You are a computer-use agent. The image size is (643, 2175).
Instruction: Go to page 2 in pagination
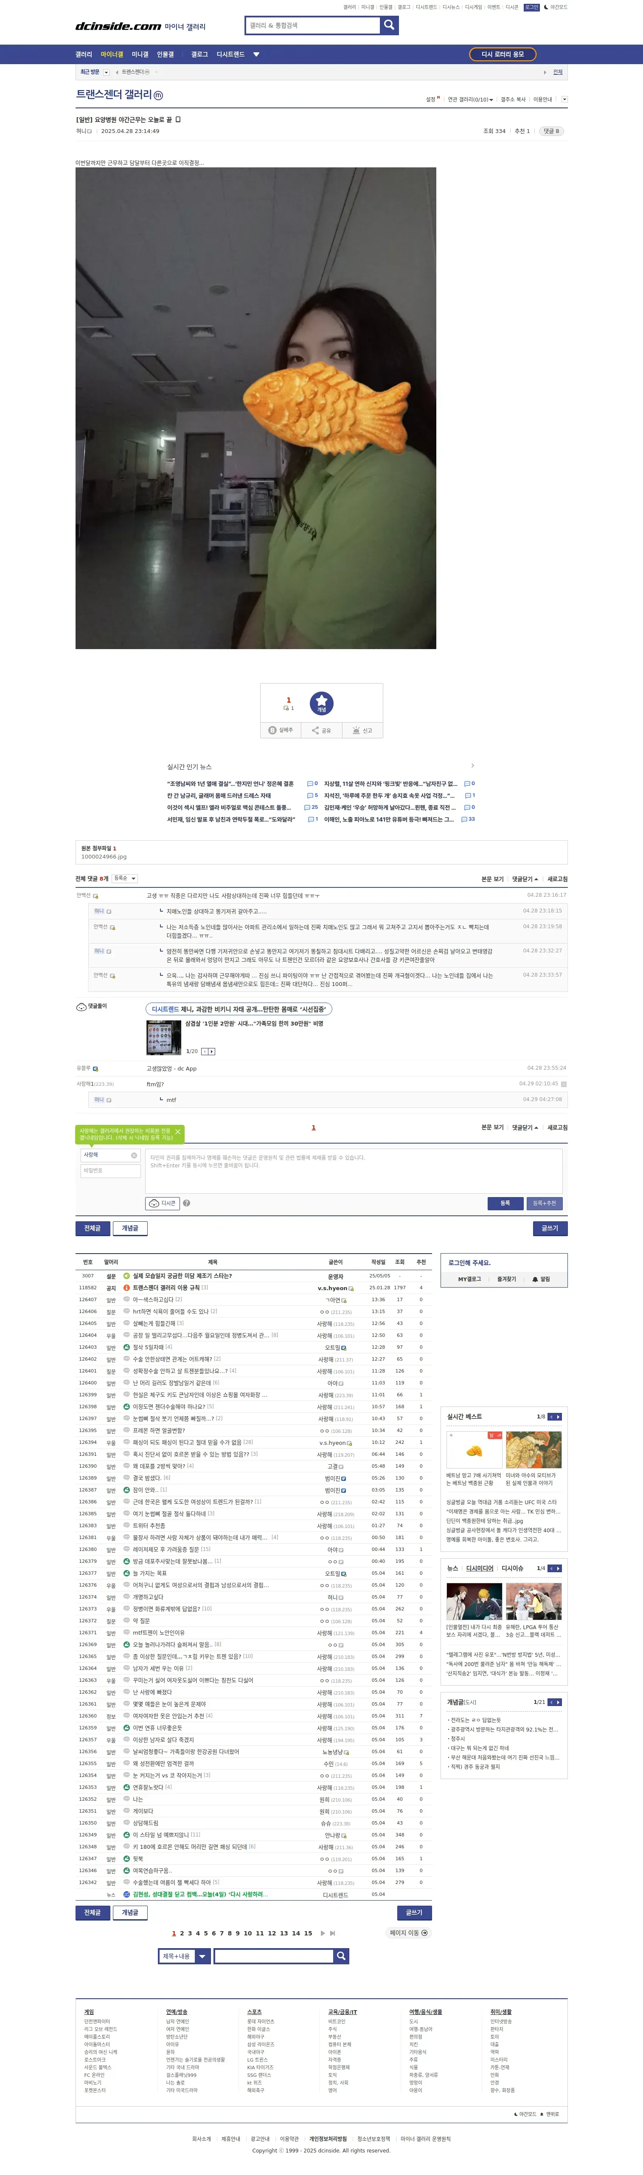point(181,1933)
